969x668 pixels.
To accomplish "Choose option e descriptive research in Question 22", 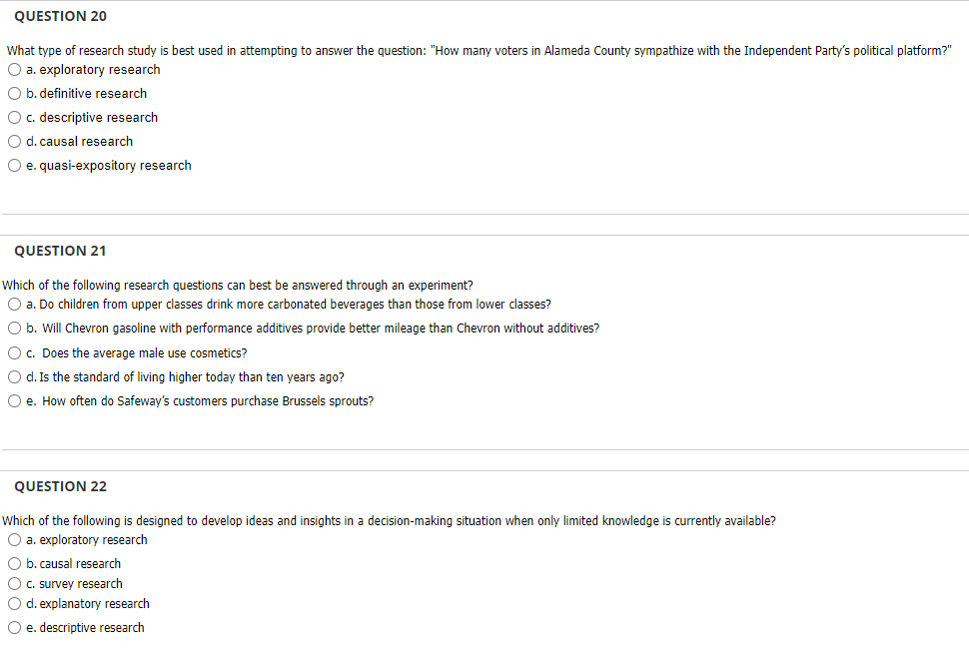I will [14, 627].
